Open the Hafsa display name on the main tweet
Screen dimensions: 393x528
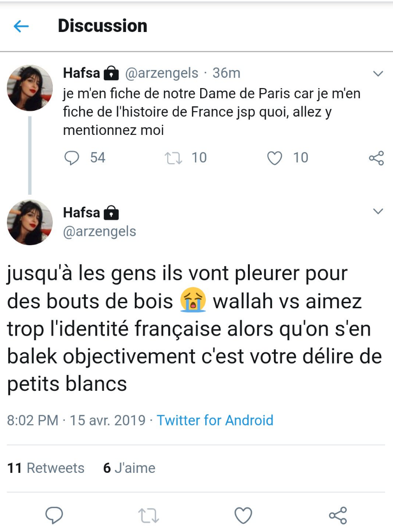click(82, 212)
